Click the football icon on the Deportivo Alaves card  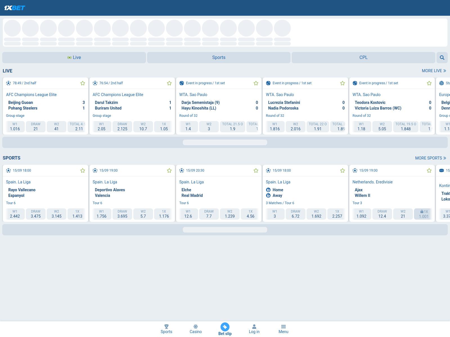coord(95,170)
